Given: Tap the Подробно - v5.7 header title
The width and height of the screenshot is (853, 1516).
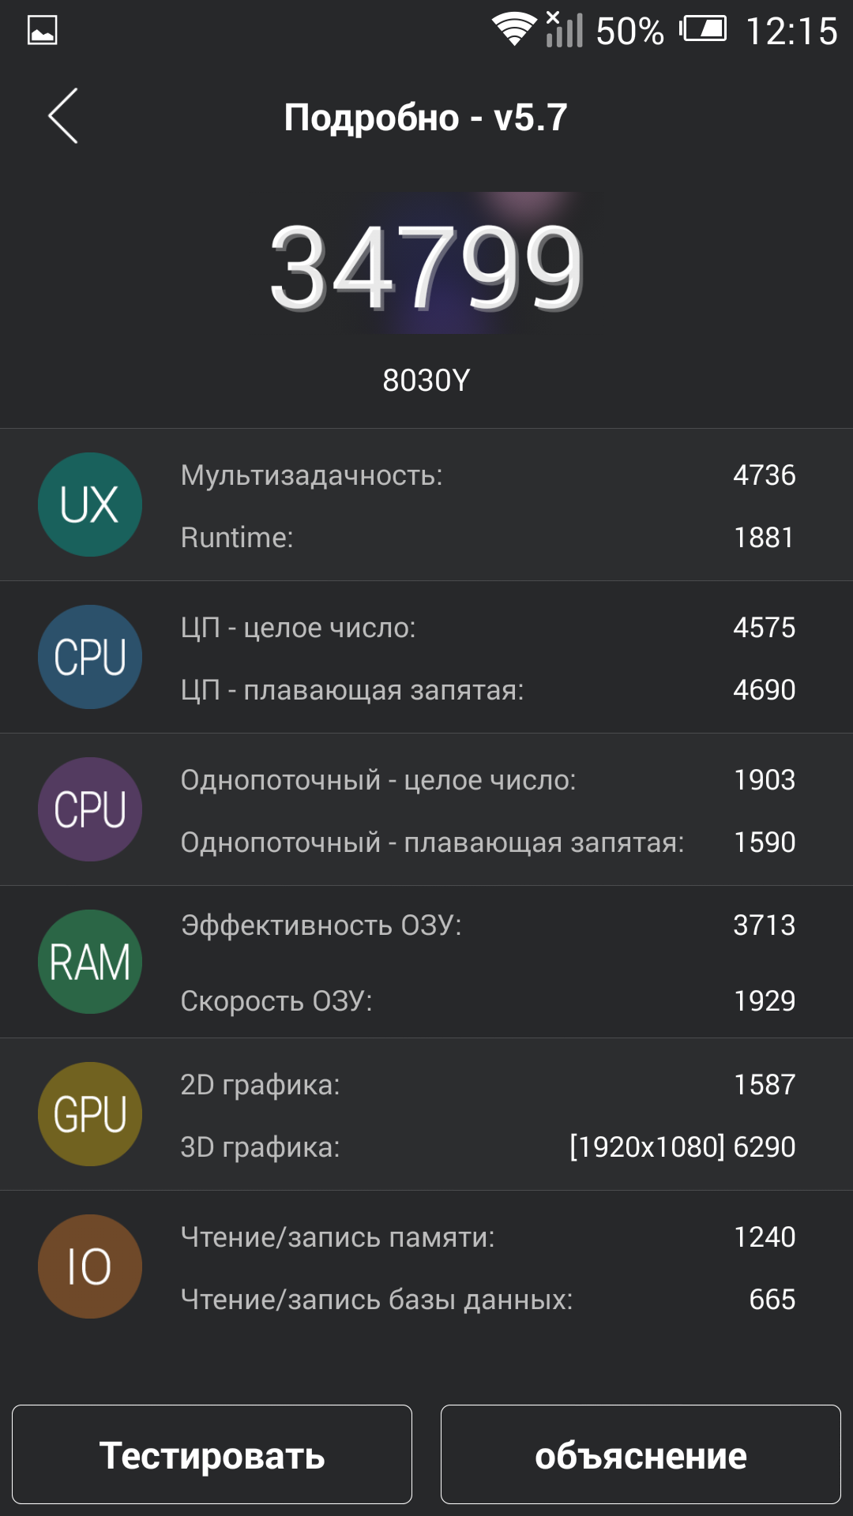Looking at the screenshot, I should 426,118.
